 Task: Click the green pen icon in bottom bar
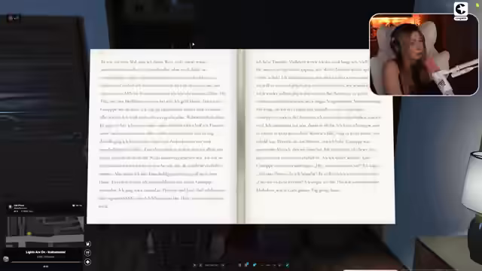click(x=287, y=265)
